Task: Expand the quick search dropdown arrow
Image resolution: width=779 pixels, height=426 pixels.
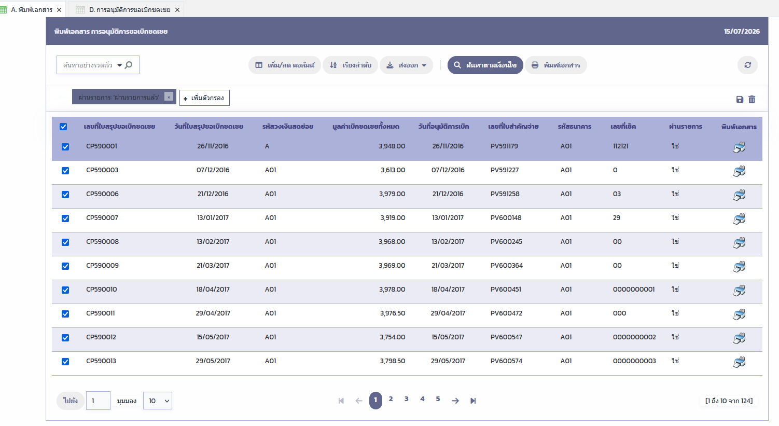Action: (x=119, y=65)
